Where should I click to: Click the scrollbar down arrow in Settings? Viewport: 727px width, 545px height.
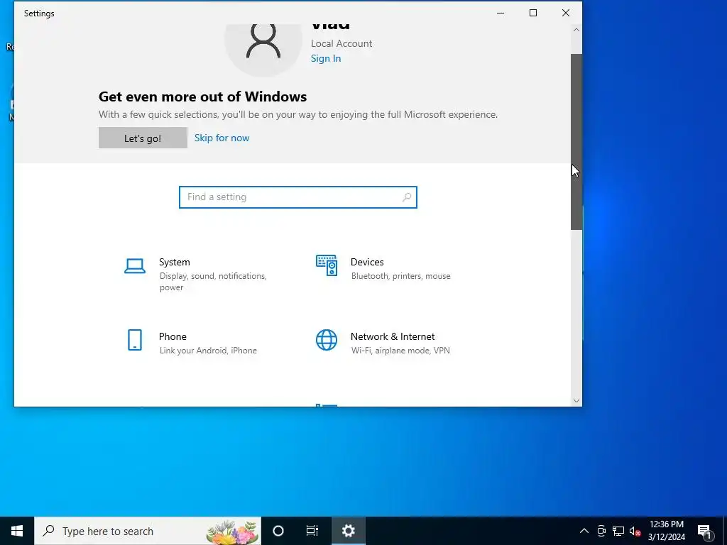click(x=576, y=401)
